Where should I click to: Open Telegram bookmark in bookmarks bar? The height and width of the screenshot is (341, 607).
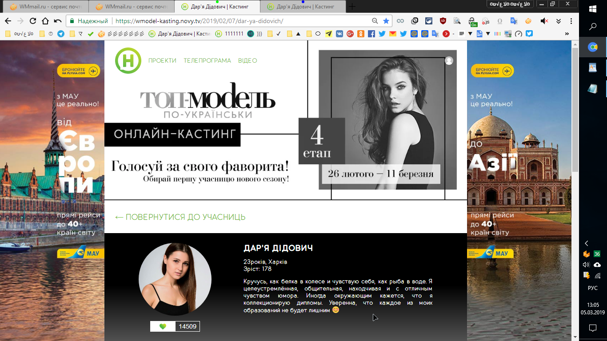point(61,33)
